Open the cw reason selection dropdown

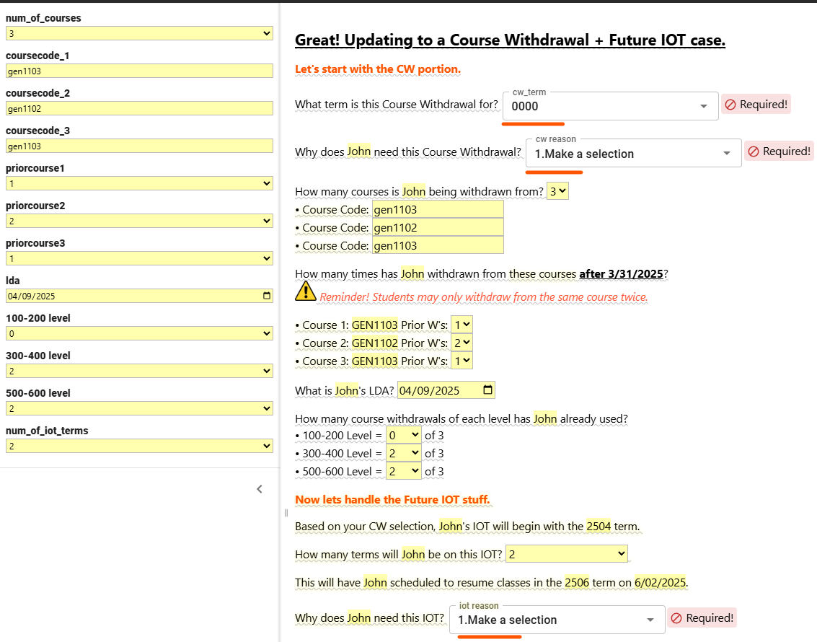pos(633,154)
